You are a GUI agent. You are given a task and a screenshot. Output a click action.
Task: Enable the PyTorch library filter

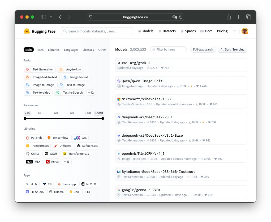click(x=33, y=138)
